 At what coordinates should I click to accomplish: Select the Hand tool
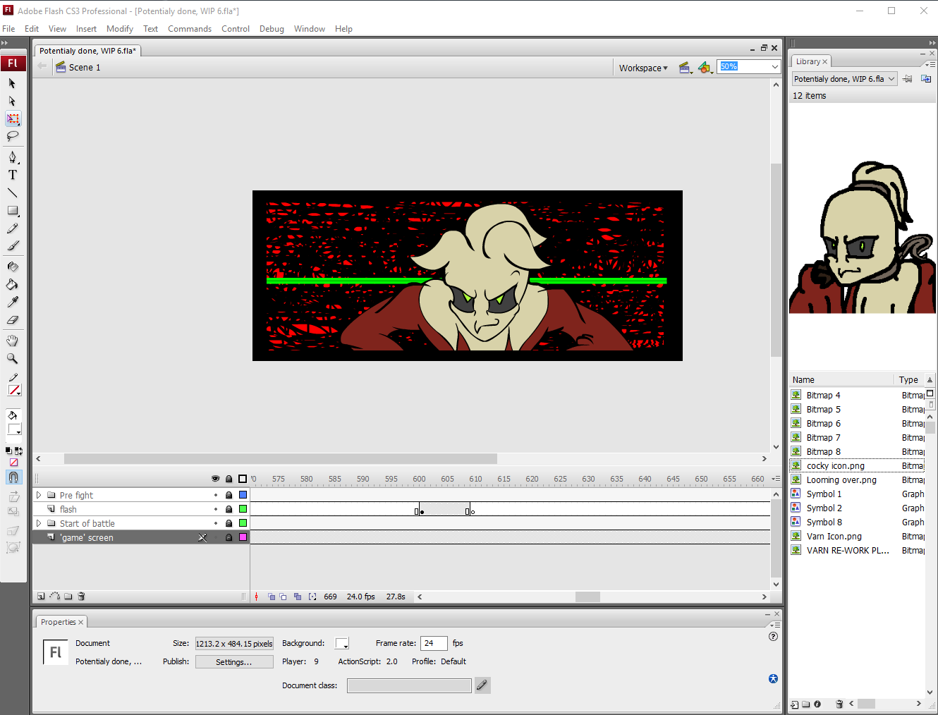(x=12, y=341)
